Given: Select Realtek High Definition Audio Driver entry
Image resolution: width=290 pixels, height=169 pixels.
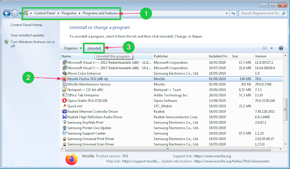Looking at the screenshot, I should click(x=95, y=117).
